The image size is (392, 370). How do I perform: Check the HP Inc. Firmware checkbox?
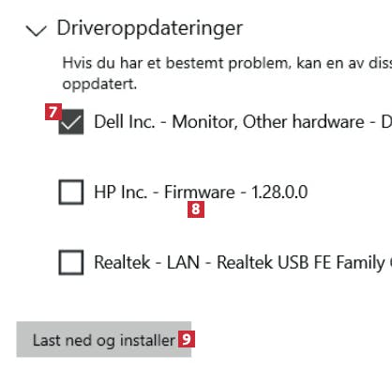click(71, 192)
